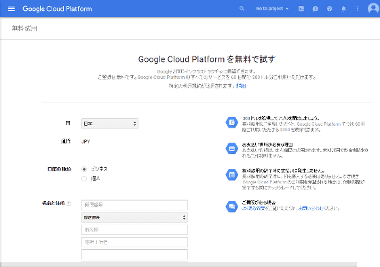The image size is (380, 267).
Task: Click the 無料試用 page title
Action: click(24, 29)
